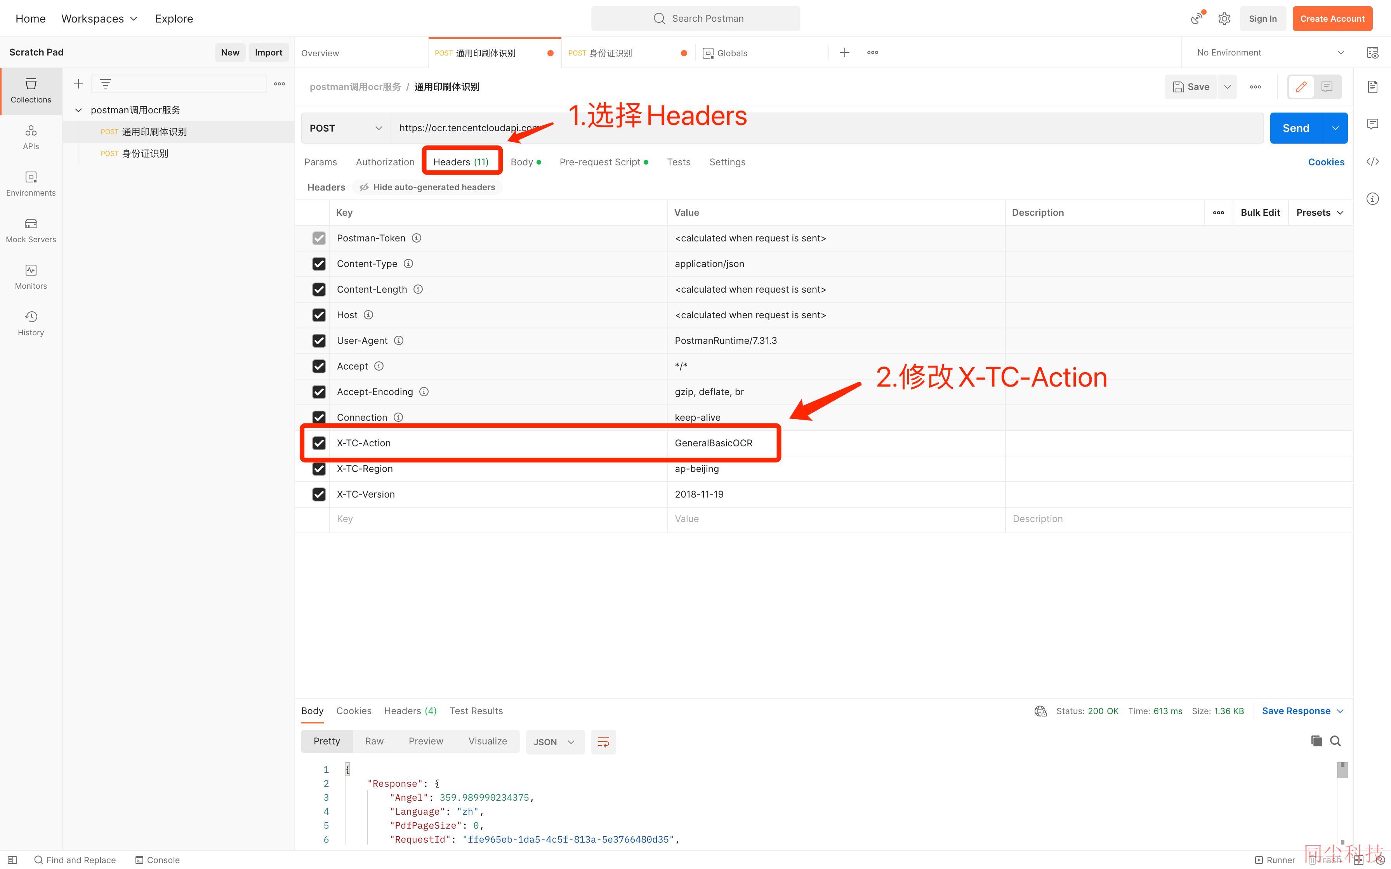The image size is (1391, 869).
Task: Uncheck the Accept header checkbox
Action: pos(319,366)
